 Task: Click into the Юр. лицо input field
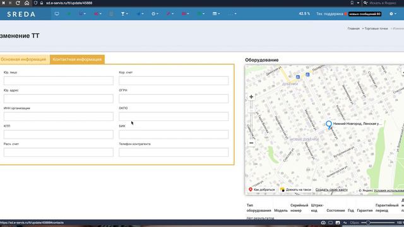click(x=59, y=81)
